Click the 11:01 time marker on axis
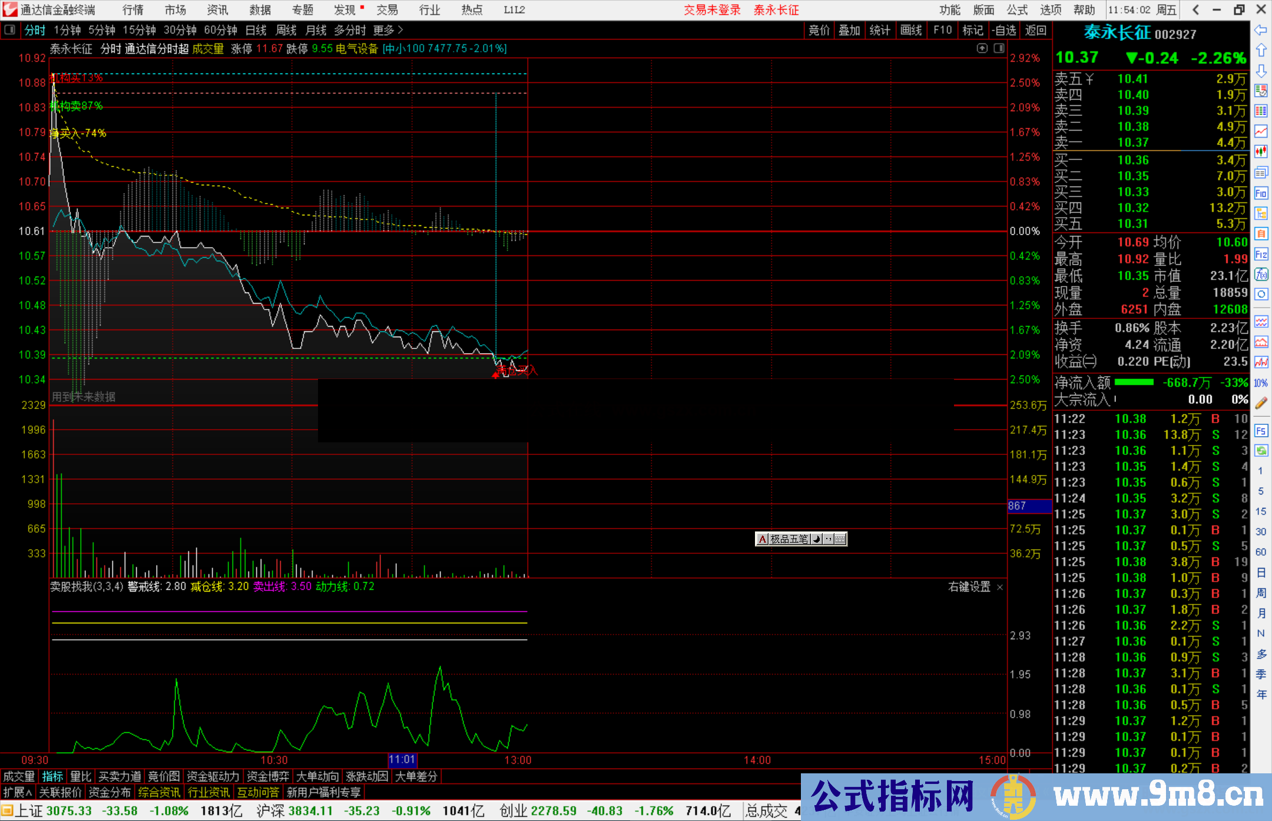The height and width of the screenshot is (821, 1272). point(402,760)
